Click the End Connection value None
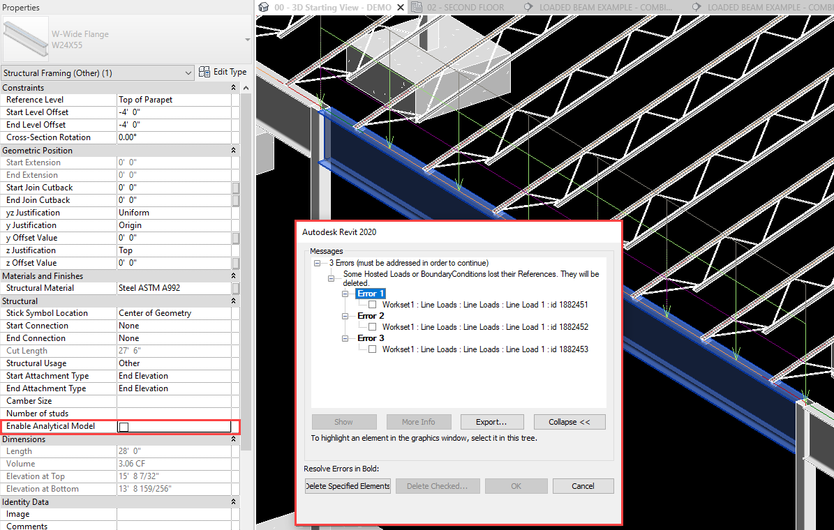The height and width of the screenshot is (530, 834). [x=174, y=338]
